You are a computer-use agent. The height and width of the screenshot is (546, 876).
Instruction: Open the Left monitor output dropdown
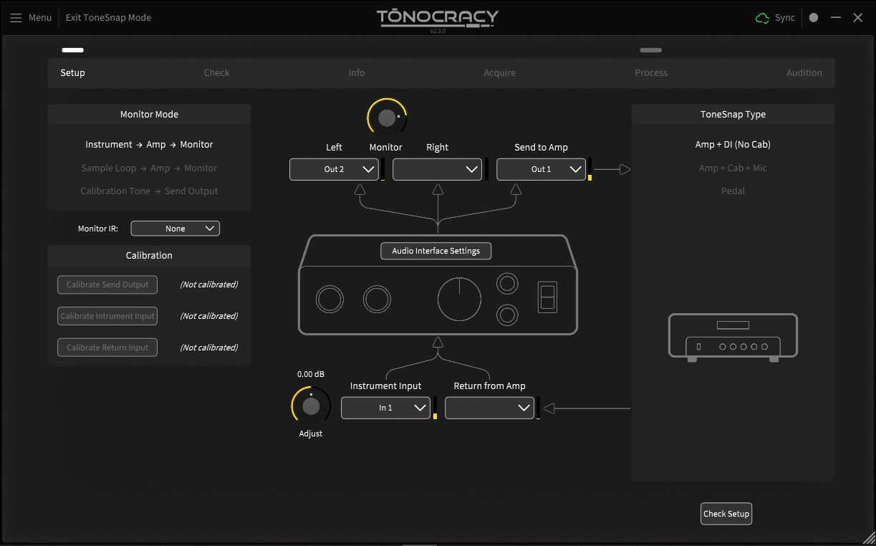[334, 169]
